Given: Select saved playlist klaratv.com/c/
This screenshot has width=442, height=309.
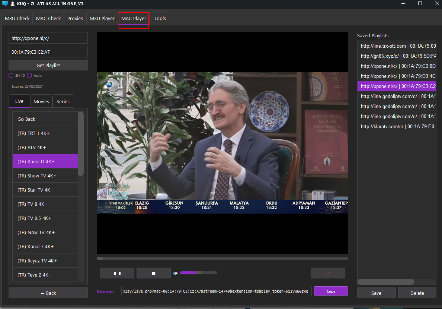Looking at the screenshot, I should (397, 126).
